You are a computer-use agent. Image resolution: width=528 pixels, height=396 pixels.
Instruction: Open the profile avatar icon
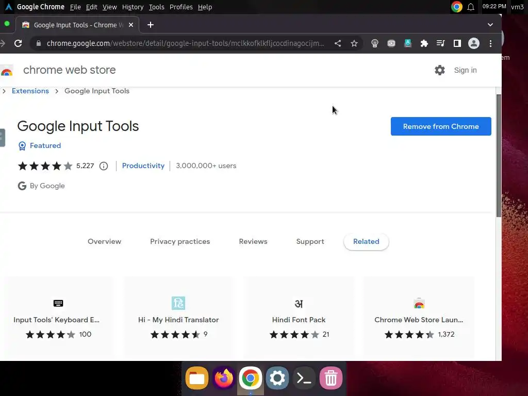point(473,43)
